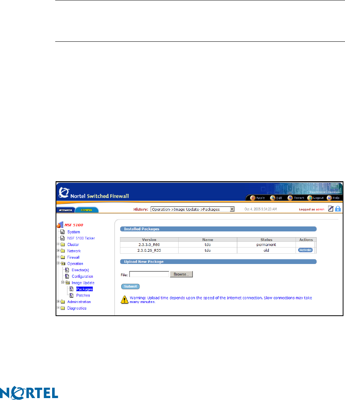
Task: Click the Packages page icon
Action: tap(72, 289)
